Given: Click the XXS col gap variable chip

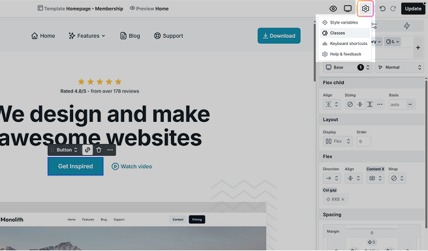Looking at the screenshot, I should click(x=335, y=199).
